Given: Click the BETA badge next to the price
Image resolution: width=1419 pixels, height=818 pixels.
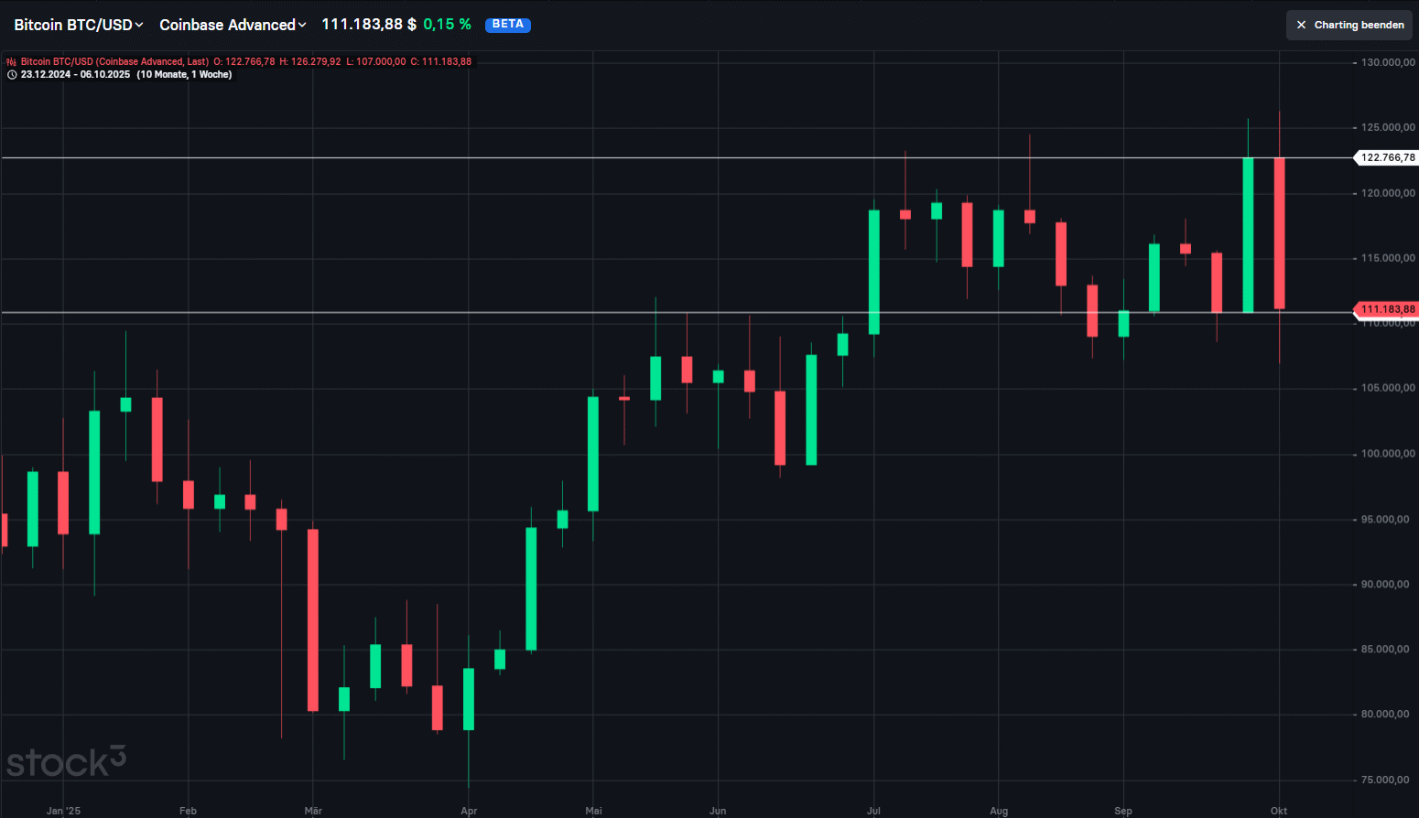Looking at the screenshot, I should click(x=508, y=25).
